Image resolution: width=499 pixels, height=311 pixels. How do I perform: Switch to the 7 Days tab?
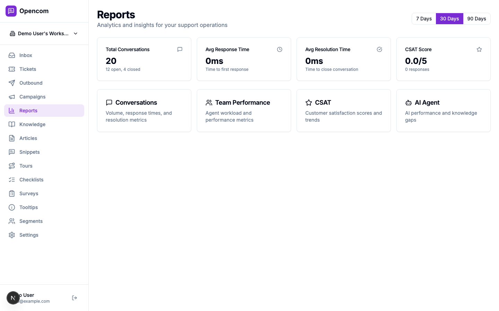(424, 19)
